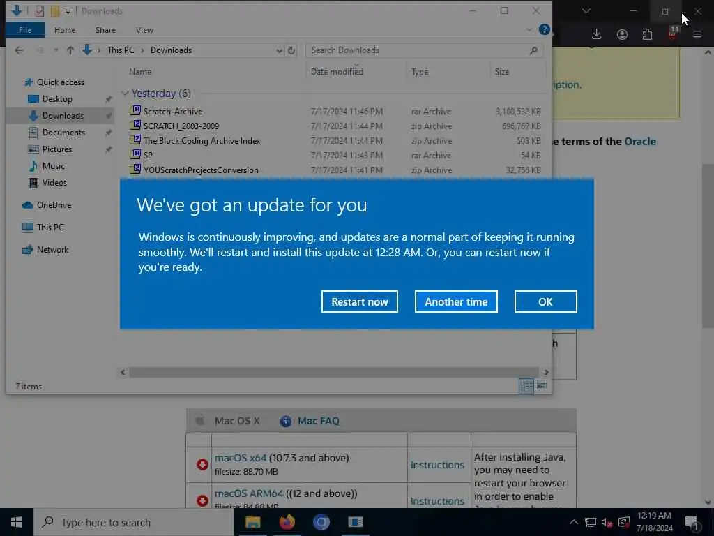Expand the address bar history dropdown
714x536 pixels.
279,50
